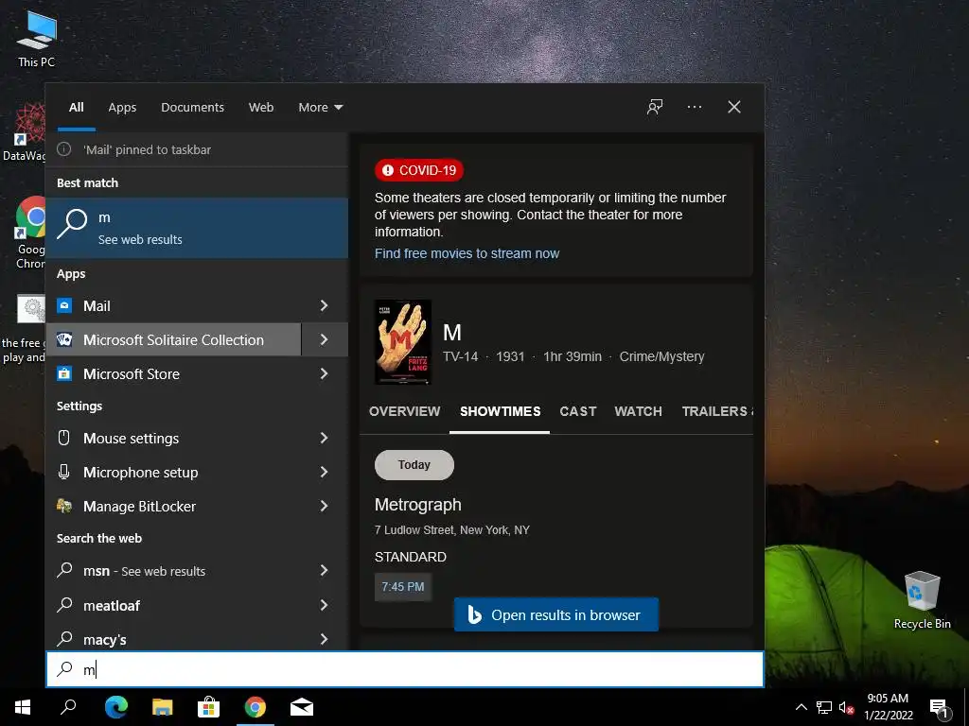Open the TRAILERS tab

pyautogui.click(x=715, y=411)
